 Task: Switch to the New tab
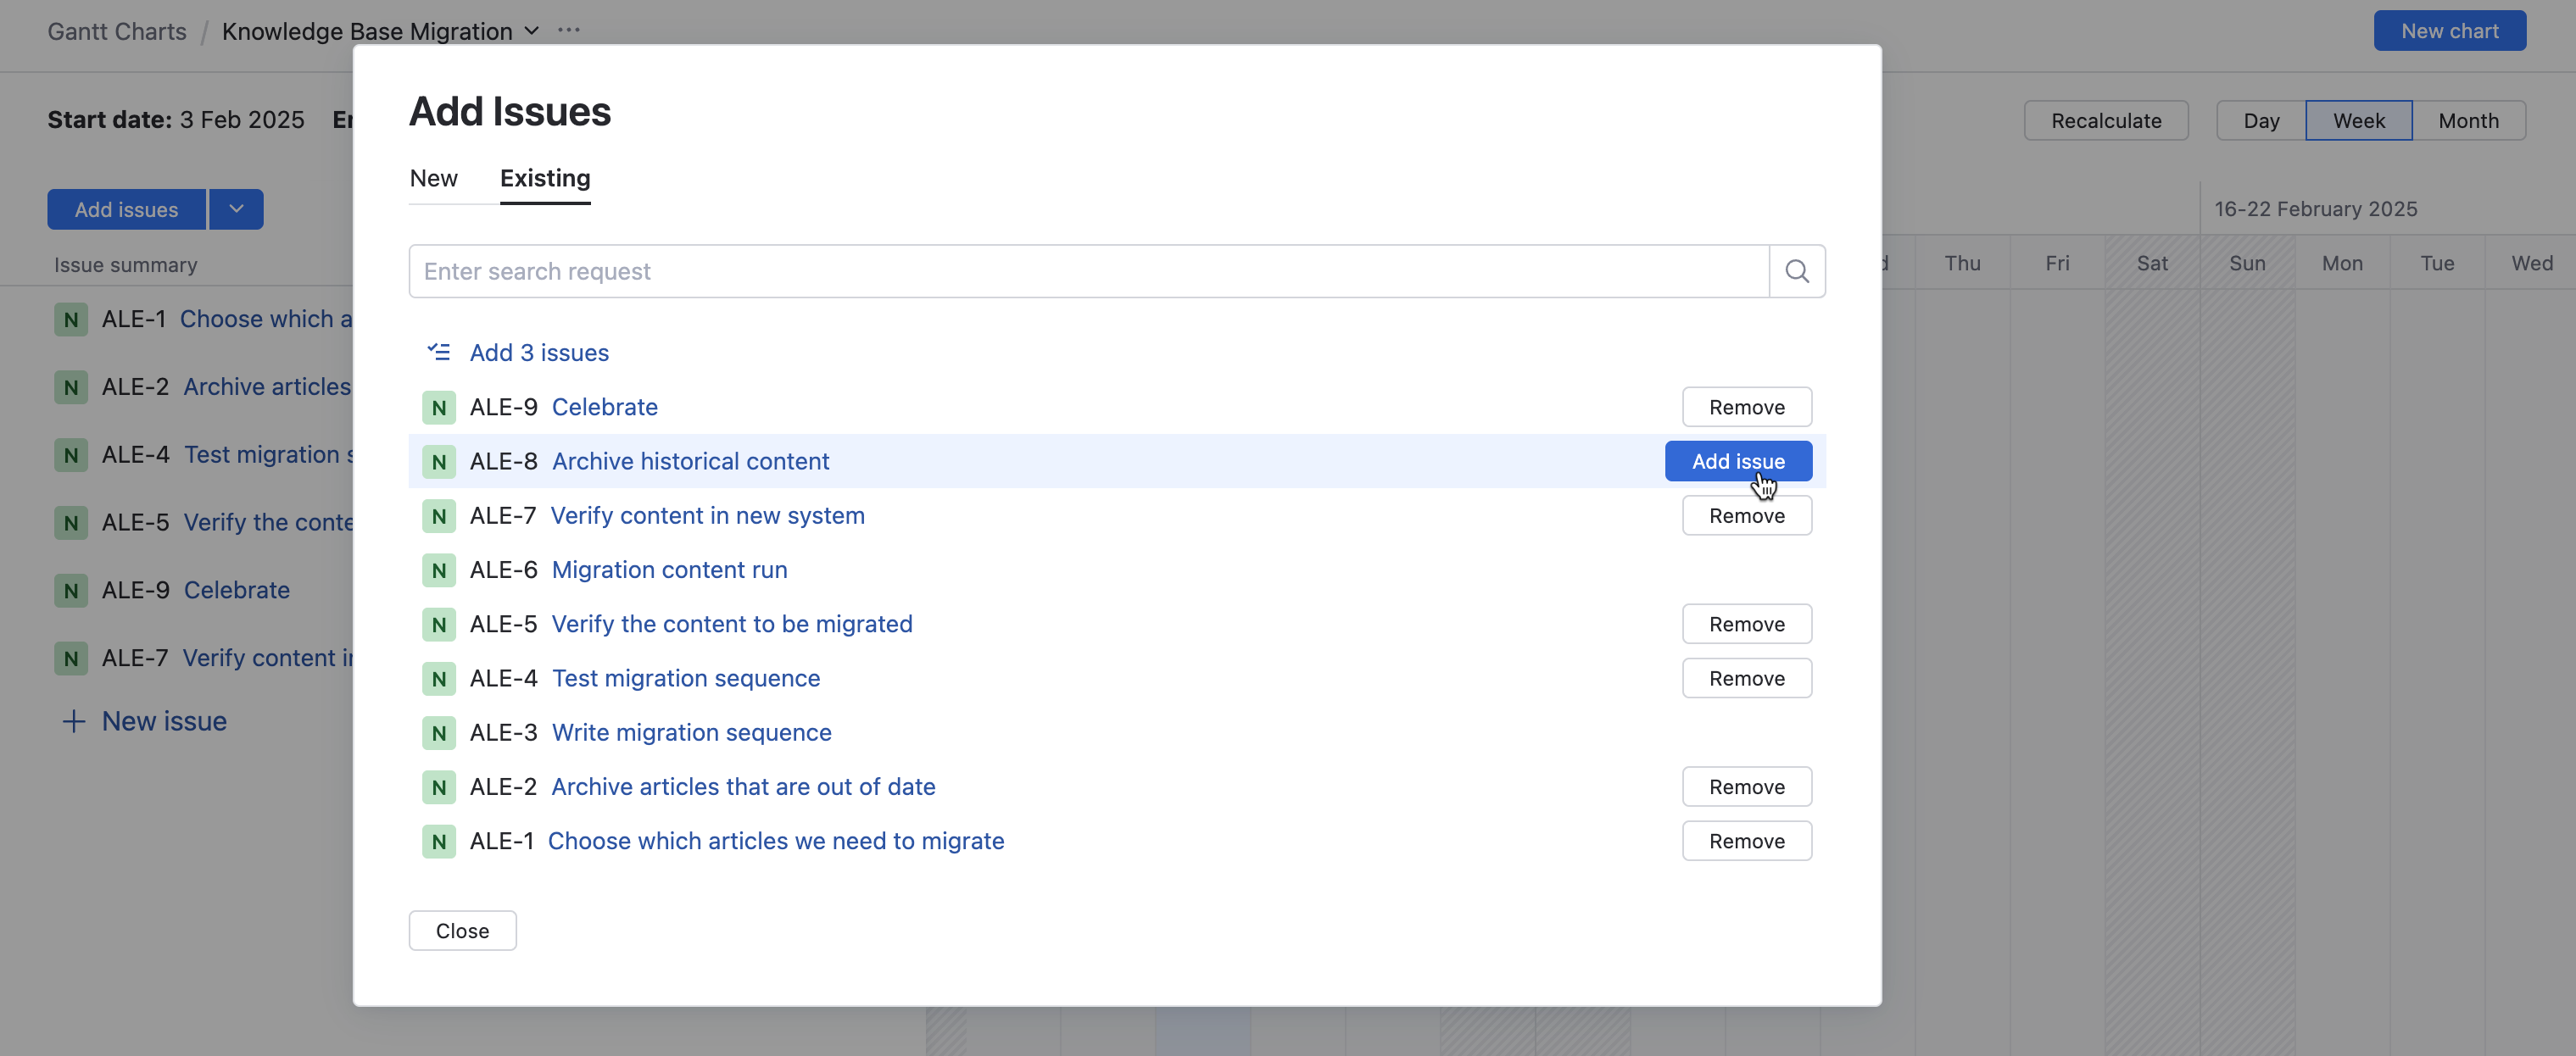433,178
